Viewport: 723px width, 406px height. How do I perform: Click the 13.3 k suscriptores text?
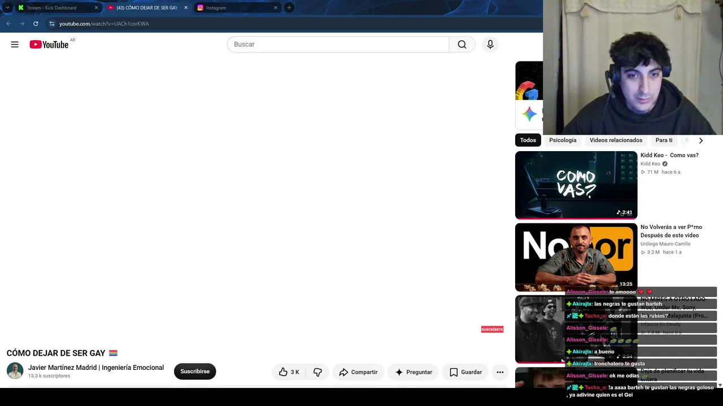click(49, 376)
